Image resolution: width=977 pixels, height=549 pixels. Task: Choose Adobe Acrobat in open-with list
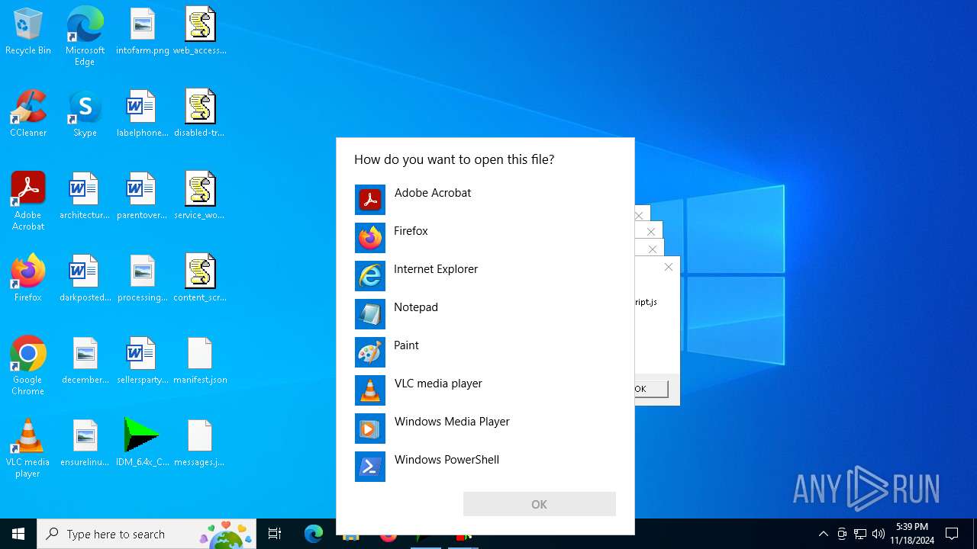click(485, 200)
